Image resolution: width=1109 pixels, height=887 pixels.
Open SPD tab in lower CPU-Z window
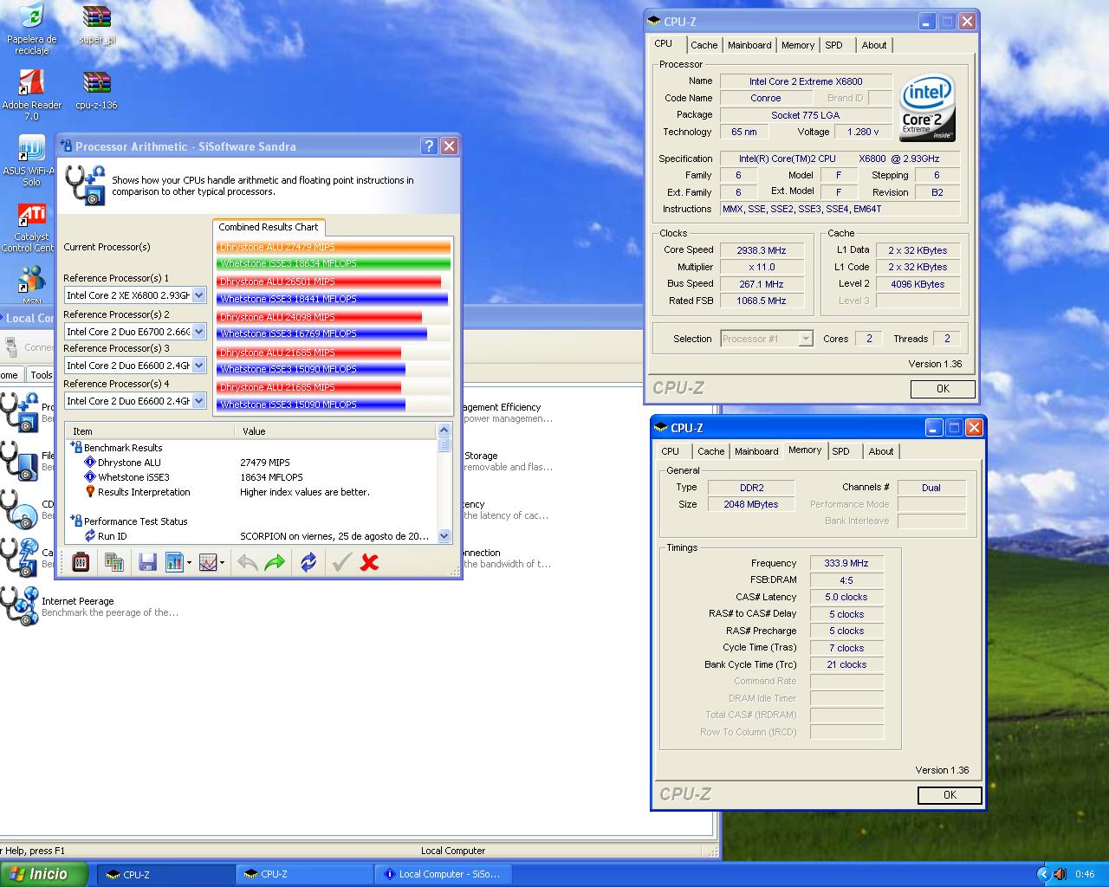pos(840,451)
